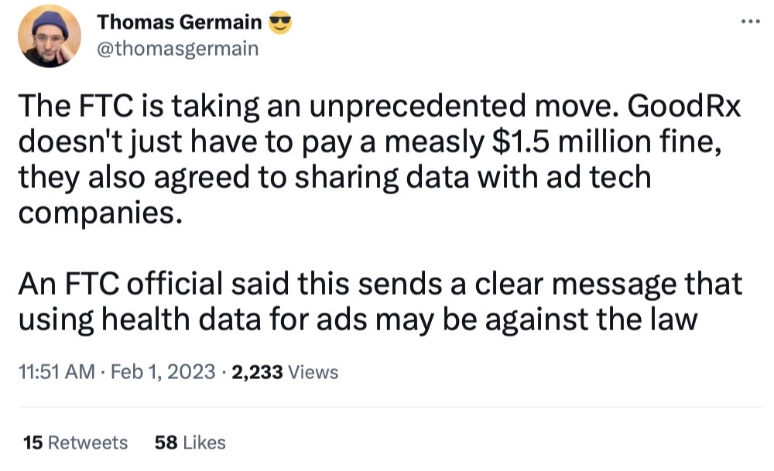774x471 pixels.
Task: Click the @thomasgermain handle
Action: [176, 48]
